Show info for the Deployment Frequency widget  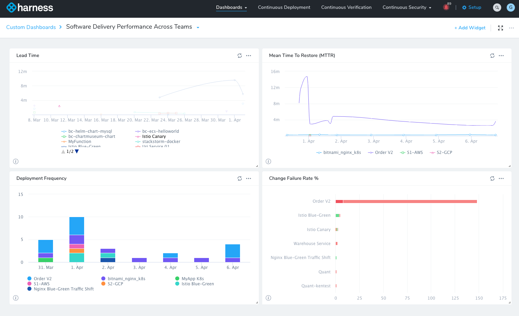[x=16, y=298]
